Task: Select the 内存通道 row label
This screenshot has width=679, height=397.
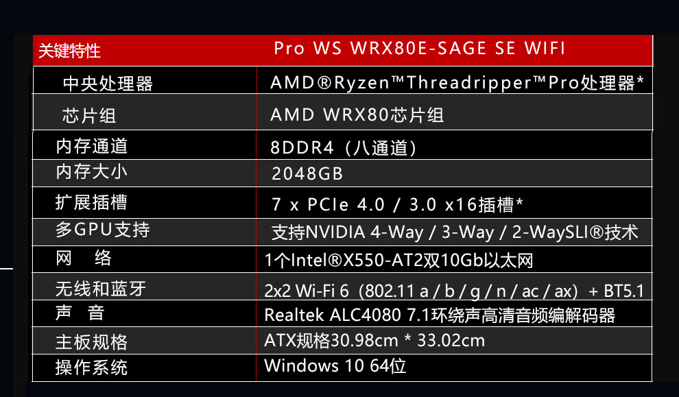Action: click(92, 146)
